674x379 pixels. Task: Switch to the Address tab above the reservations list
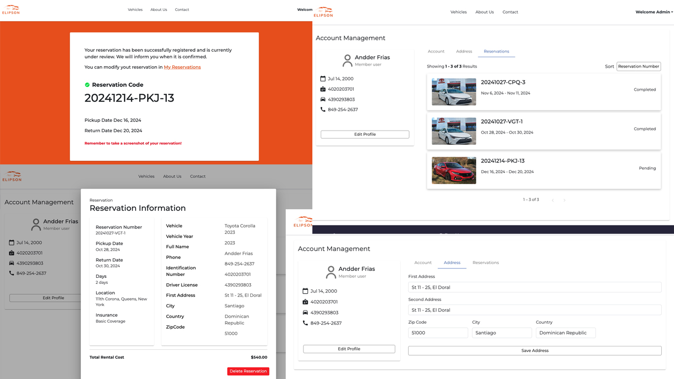[x=464, y=51]
